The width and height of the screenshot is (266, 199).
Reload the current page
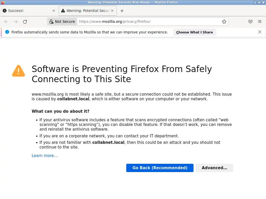25,22
